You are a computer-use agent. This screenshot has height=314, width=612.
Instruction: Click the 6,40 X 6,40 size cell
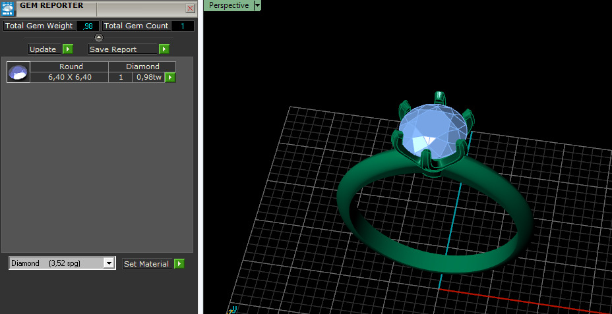click(70, 77)
